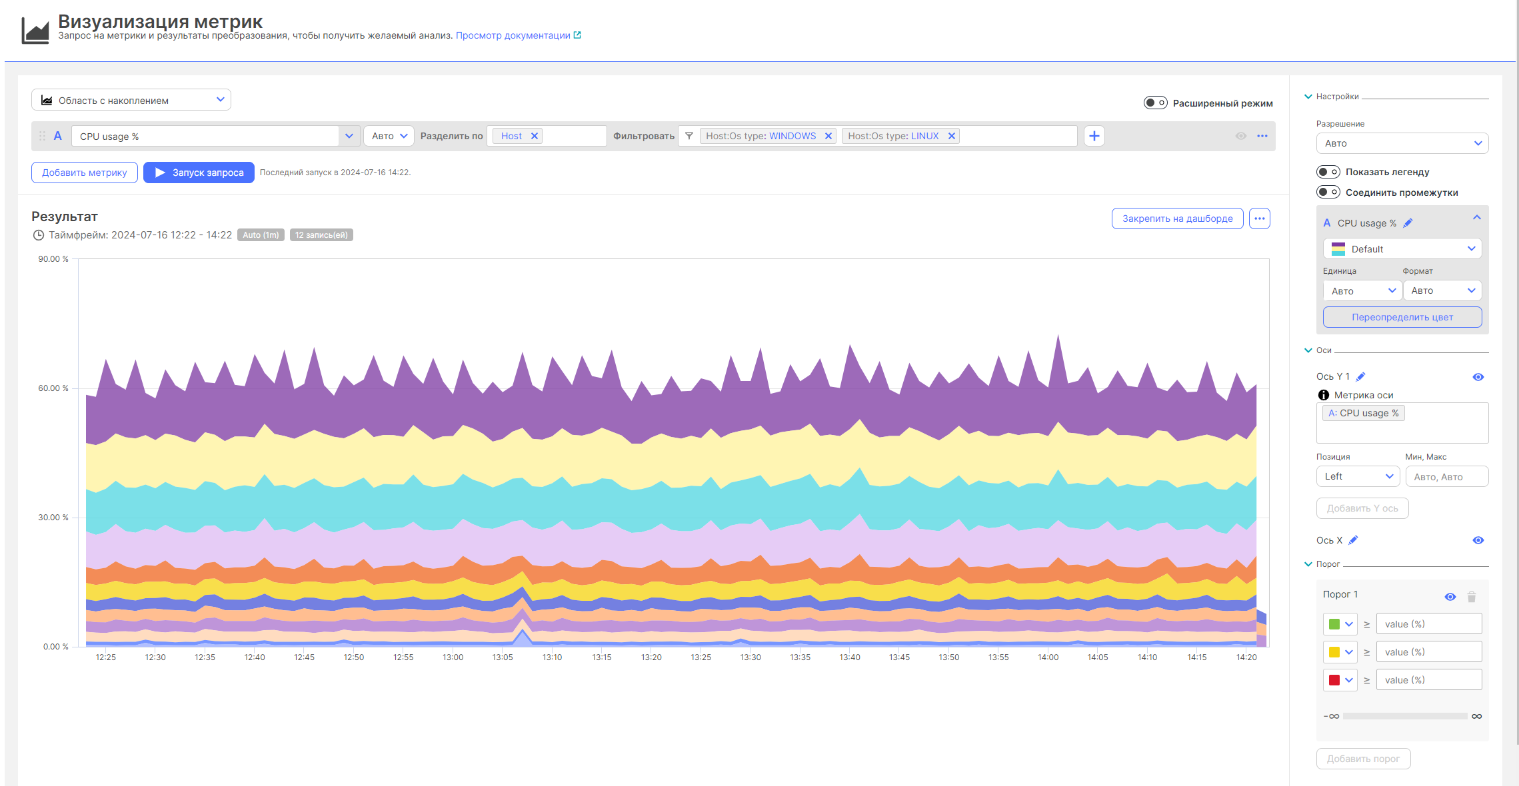The height and width of the screenshot is (786, 1519).
Task: Delete Порог 1 with trash icon
Action: click(1472, 597)
